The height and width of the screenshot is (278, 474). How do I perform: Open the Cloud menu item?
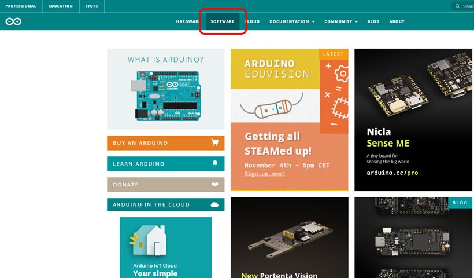pyautogui.click(x=252, y=21)
